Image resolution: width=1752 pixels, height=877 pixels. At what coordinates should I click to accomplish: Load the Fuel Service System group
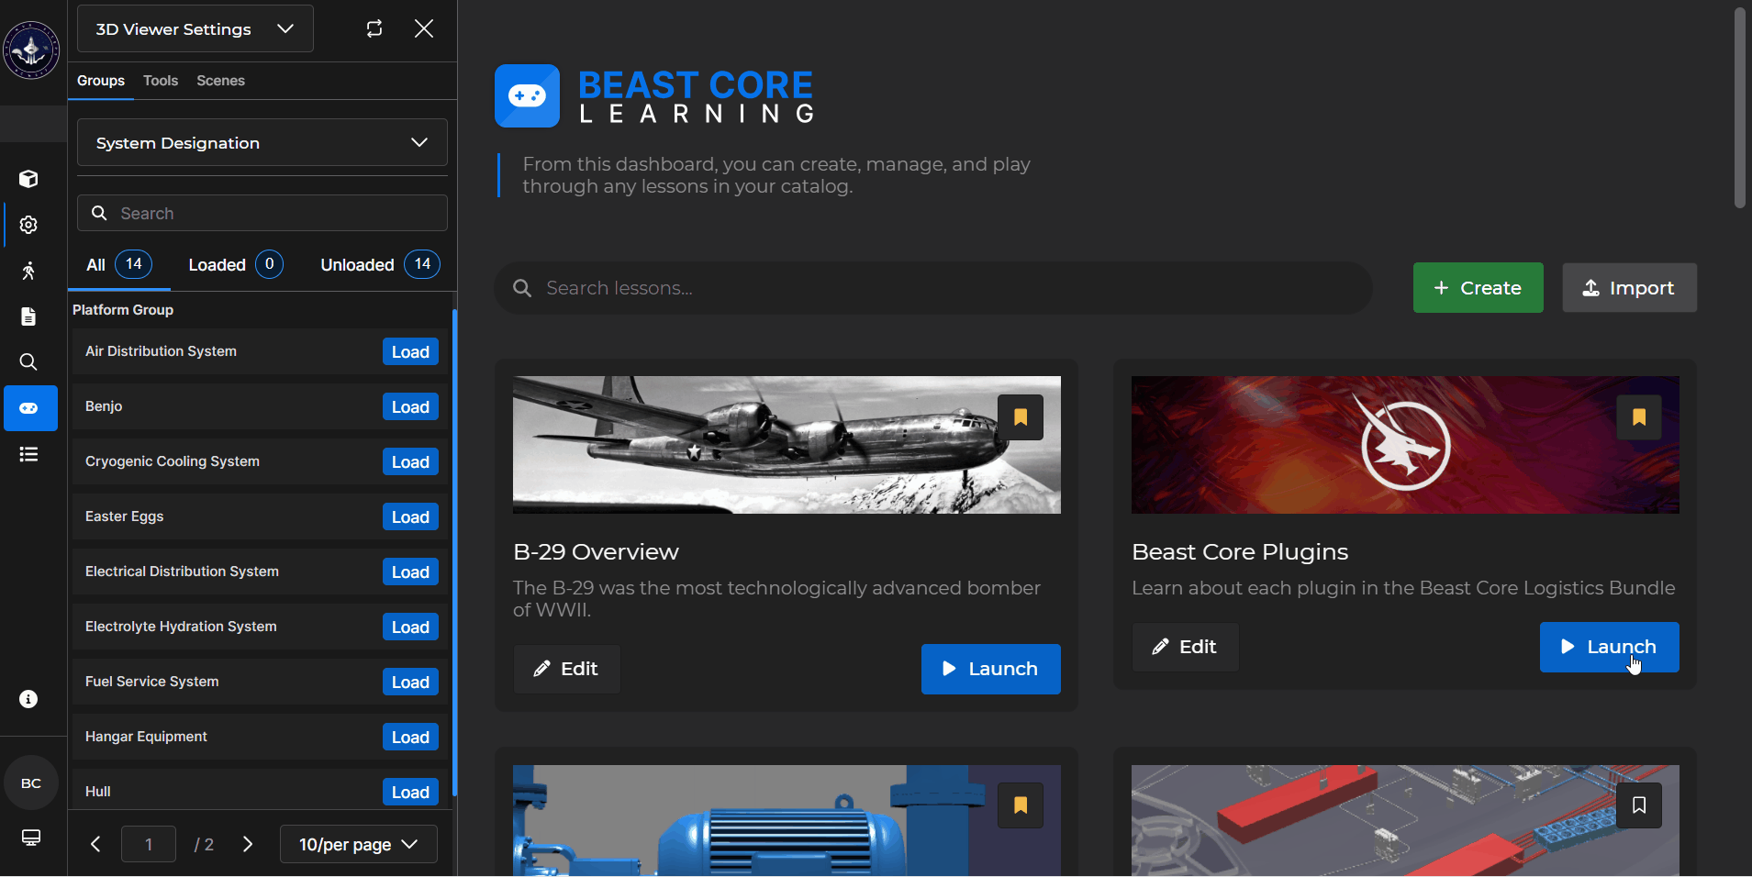(410, 683)
